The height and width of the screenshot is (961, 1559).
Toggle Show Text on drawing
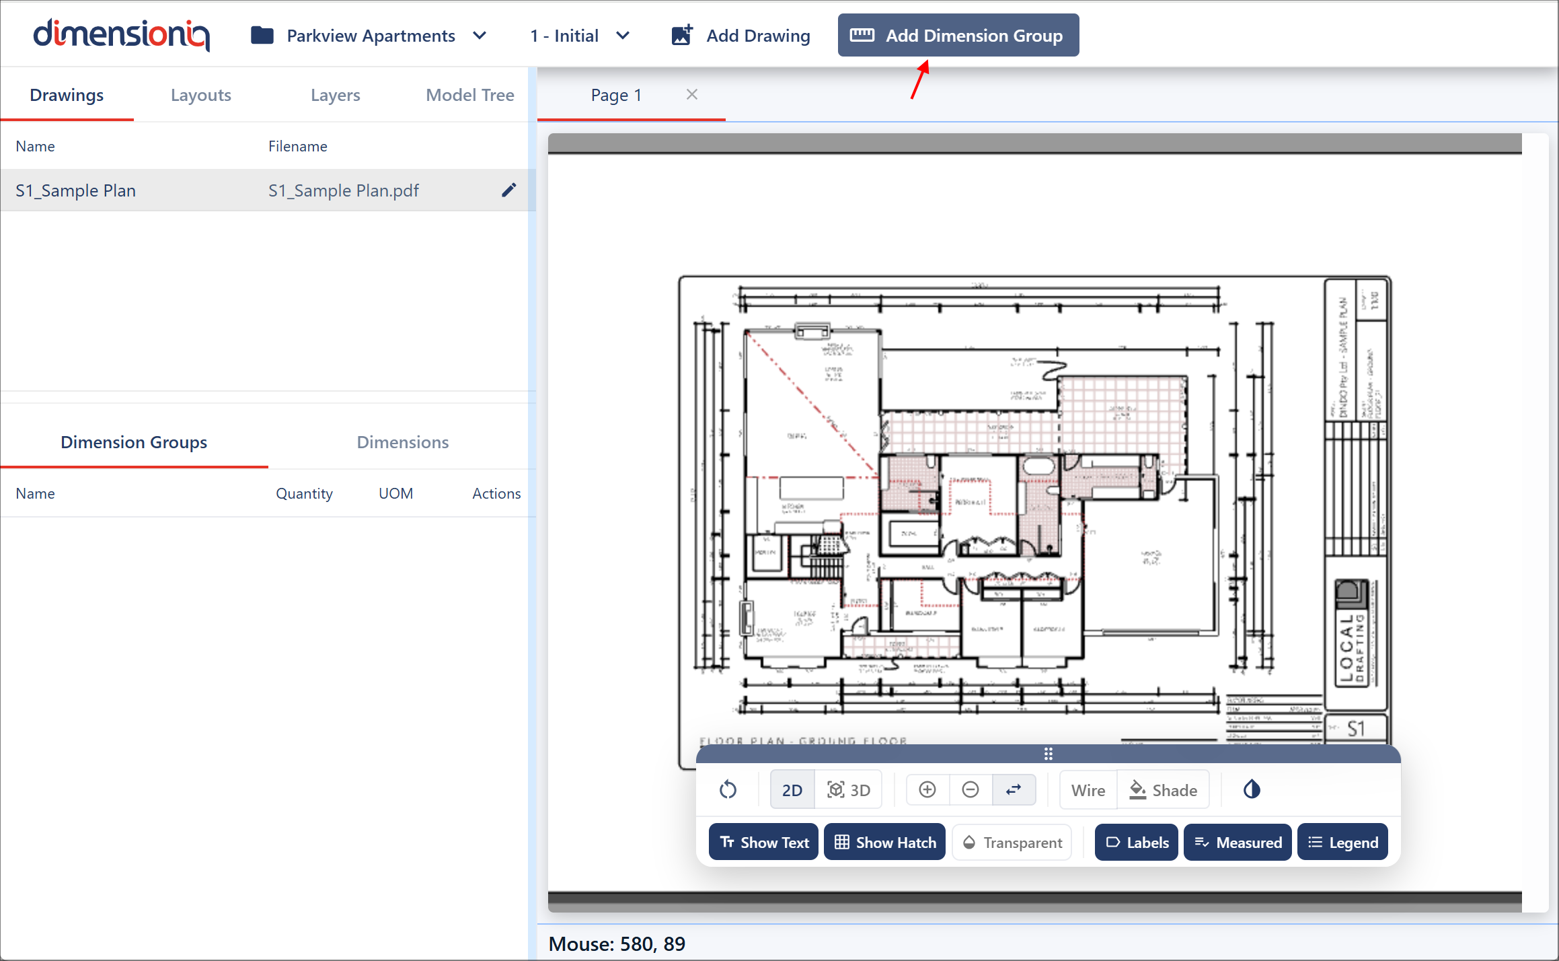pos(764,842)
